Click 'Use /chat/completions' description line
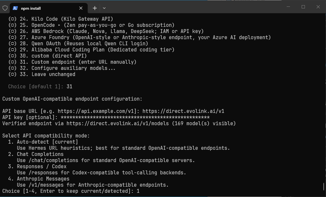 tap(106, 160)
